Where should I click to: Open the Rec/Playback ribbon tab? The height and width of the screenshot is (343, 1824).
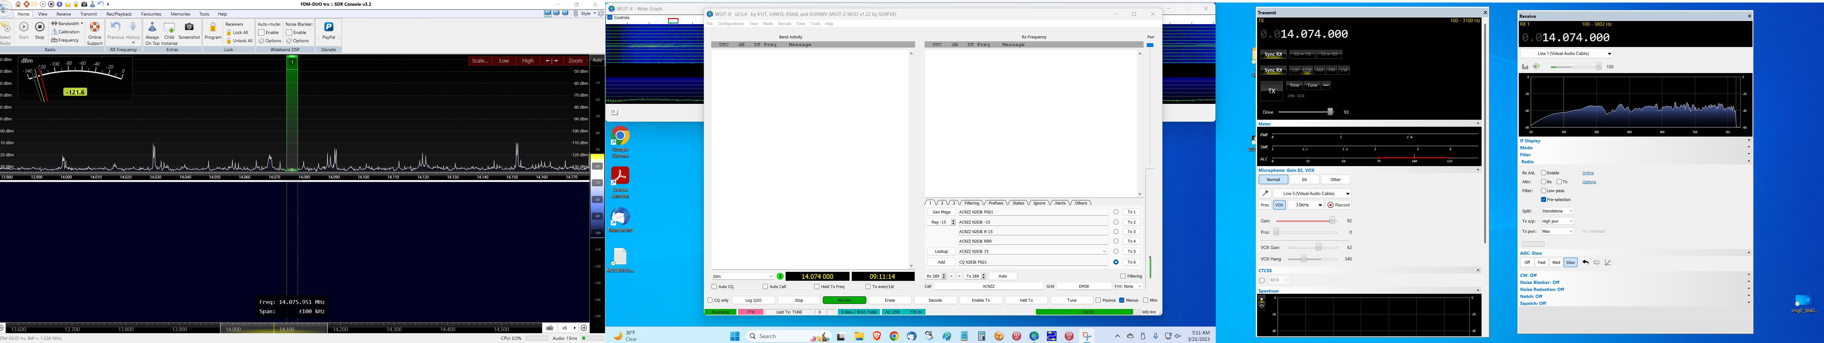[119, 14]
